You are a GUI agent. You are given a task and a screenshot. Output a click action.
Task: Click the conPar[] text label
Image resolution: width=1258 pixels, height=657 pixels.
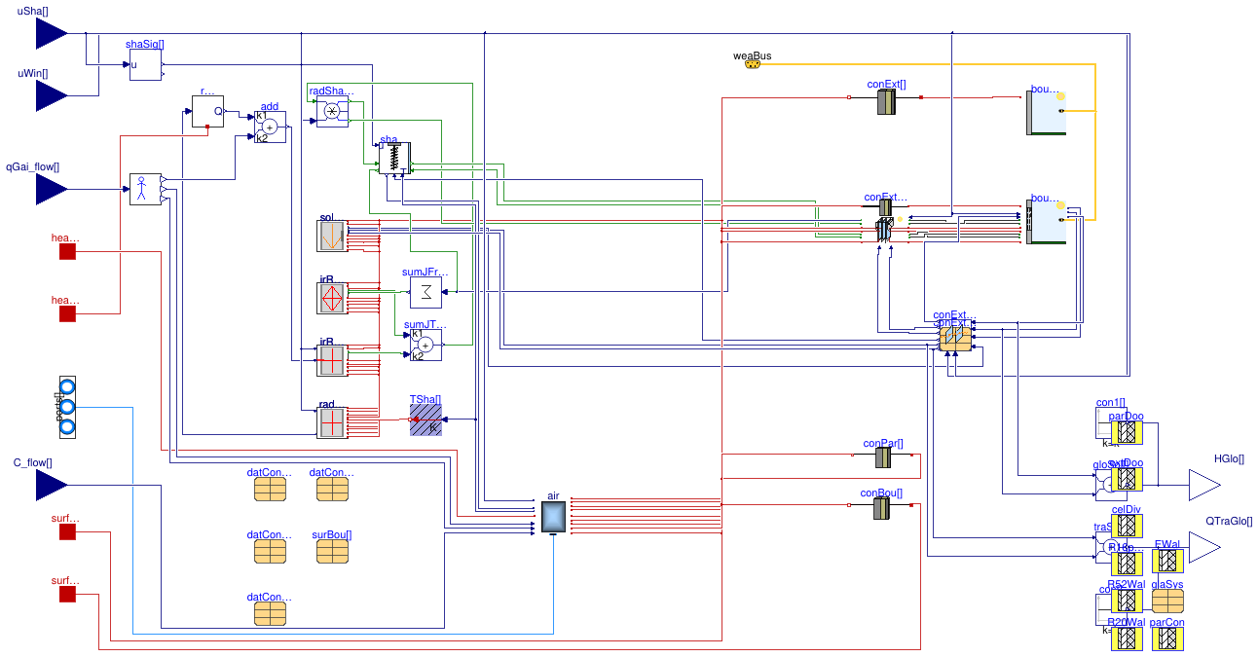[x=883, y=443]
